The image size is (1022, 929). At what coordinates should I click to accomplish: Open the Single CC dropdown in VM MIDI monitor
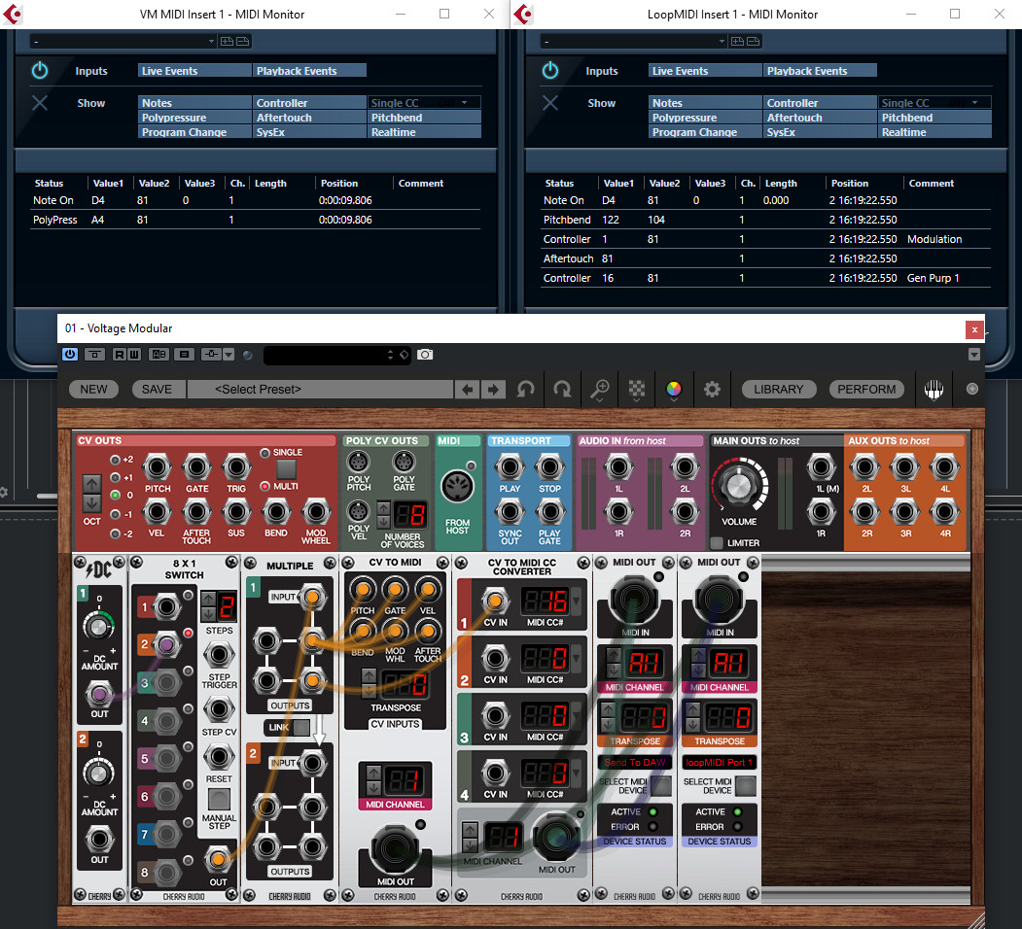click(x=424, y=102)
